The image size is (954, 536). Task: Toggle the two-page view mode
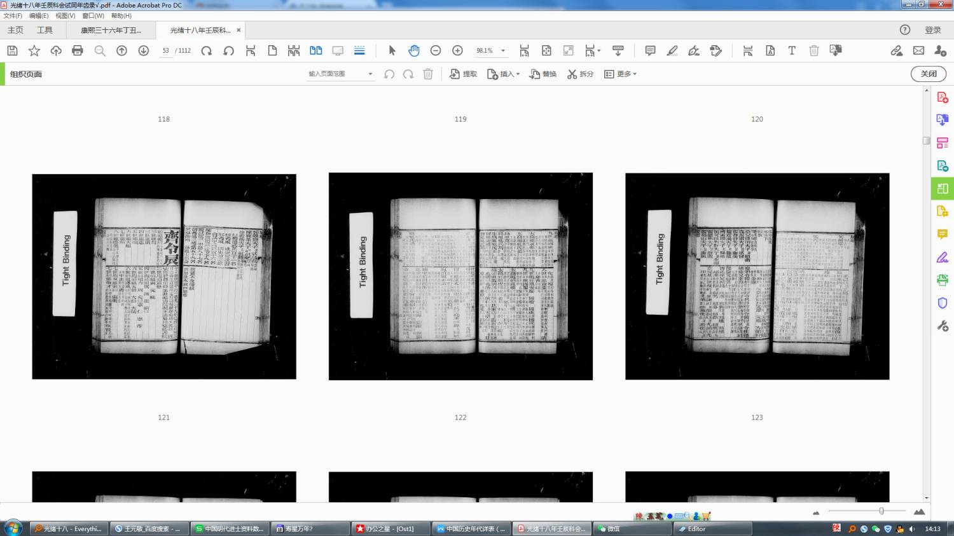315,51
